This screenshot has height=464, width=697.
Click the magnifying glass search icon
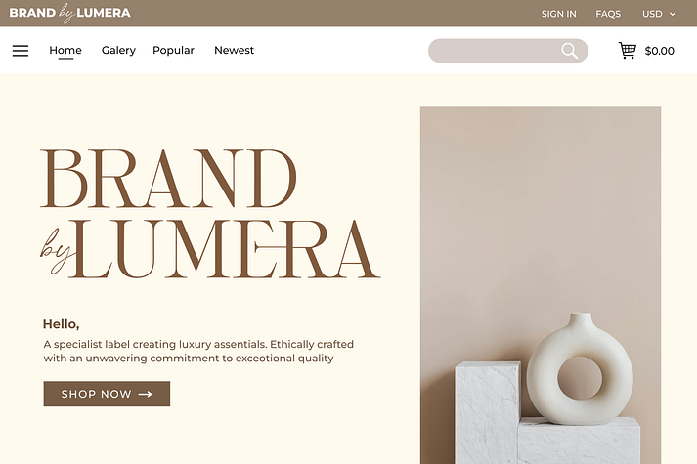569,51
